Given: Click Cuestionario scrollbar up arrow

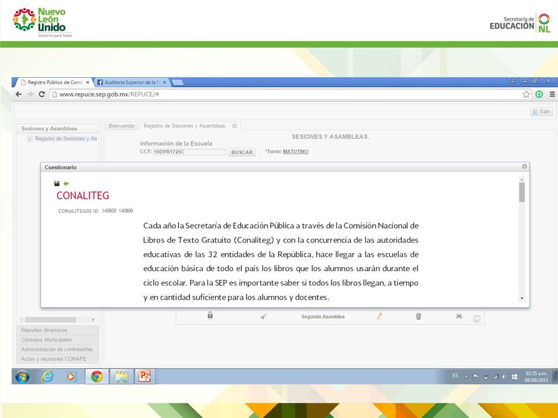Looking at the screenshot, I should [x=522, y=180].
